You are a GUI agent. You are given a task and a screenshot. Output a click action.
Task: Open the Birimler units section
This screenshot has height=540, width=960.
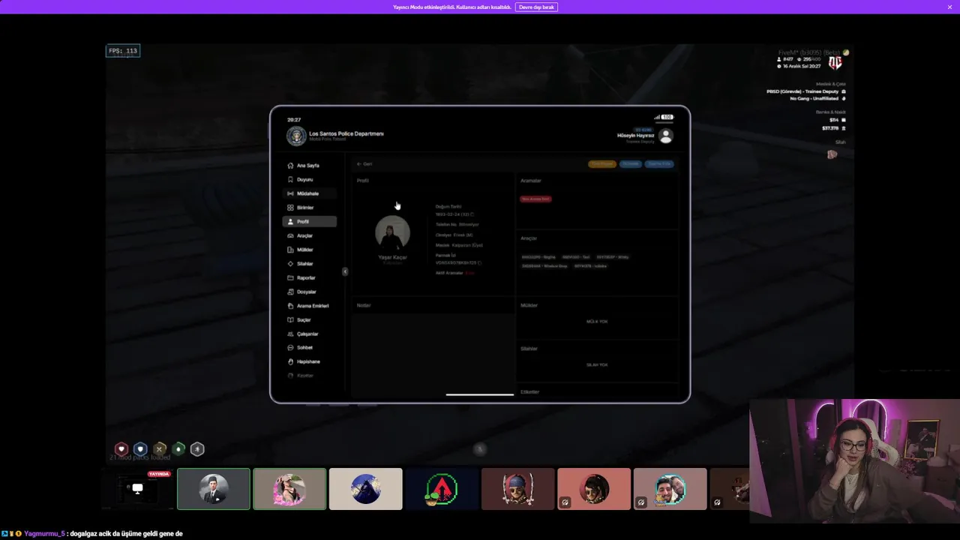[308, 207]
